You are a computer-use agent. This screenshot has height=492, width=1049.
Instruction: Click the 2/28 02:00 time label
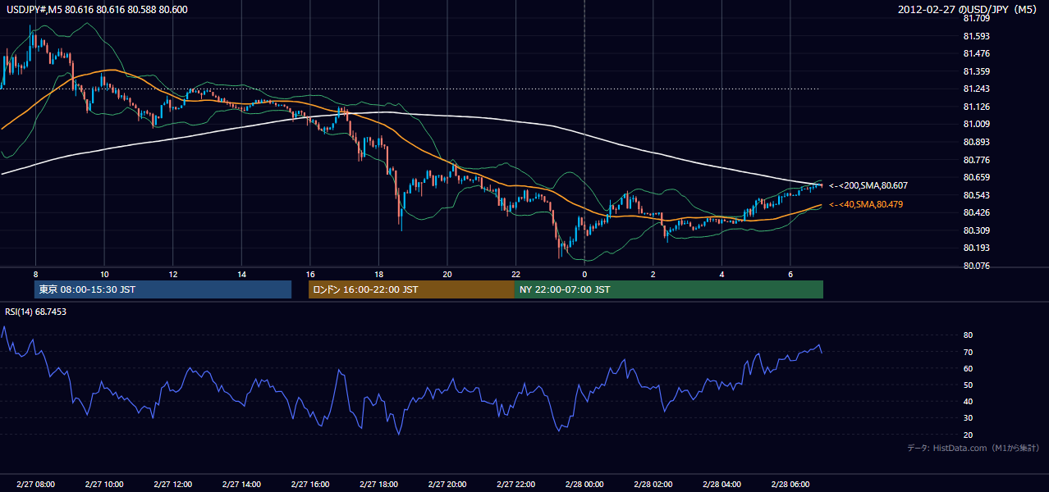[x=653, y=485]
